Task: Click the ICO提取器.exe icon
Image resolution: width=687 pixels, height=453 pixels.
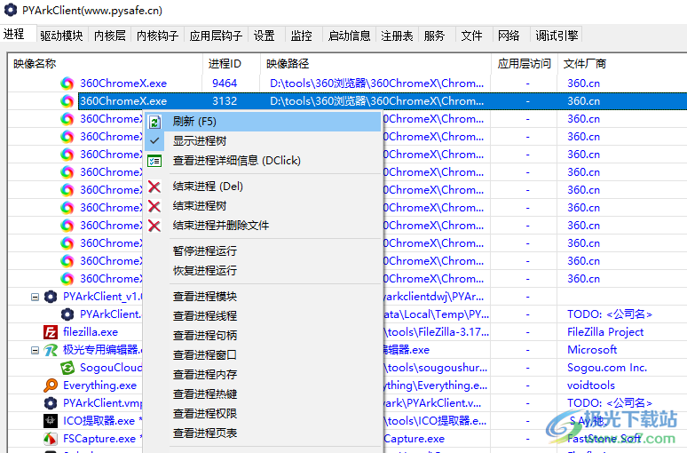Action: [51, 420]
